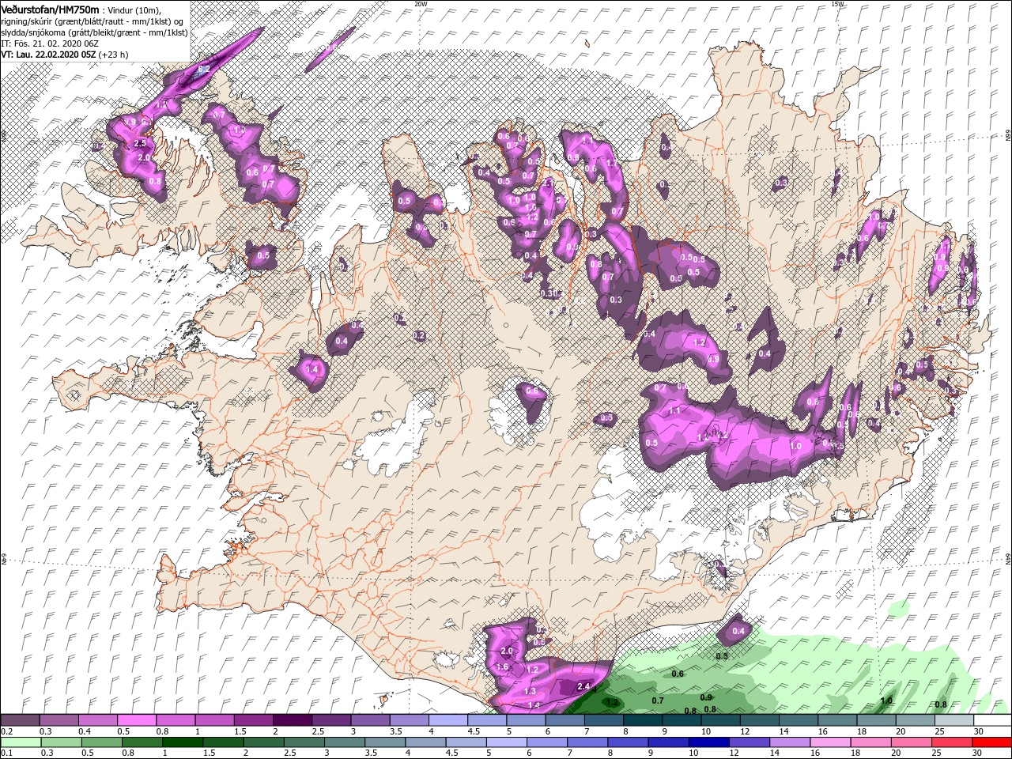This screenshot has height=759, width=1012.
Task: Click the 6.2 snowfall value on the map
Action: point(202,70)
